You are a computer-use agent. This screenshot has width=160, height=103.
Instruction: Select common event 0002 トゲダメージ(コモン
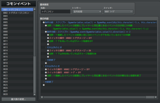click(x=17, y=13)
